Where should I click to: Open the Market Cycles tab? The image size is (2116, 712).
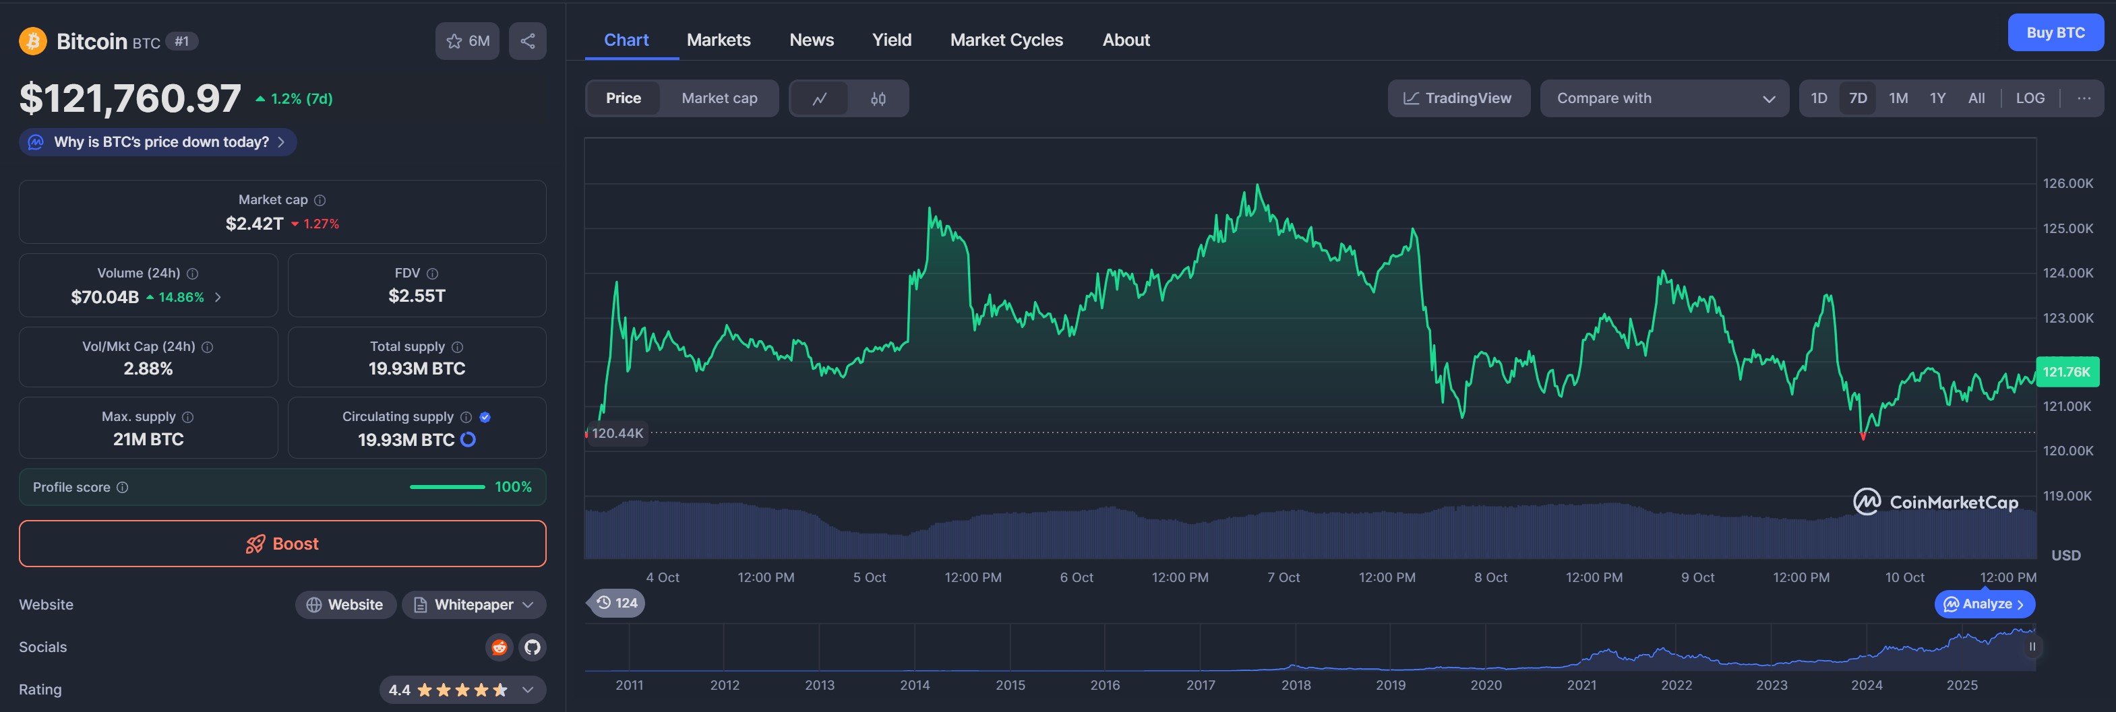click(x=1006, y=40)
